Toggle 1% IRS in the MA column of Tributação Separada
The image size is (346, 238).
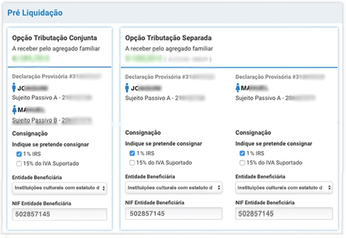[x=243, y=153]
